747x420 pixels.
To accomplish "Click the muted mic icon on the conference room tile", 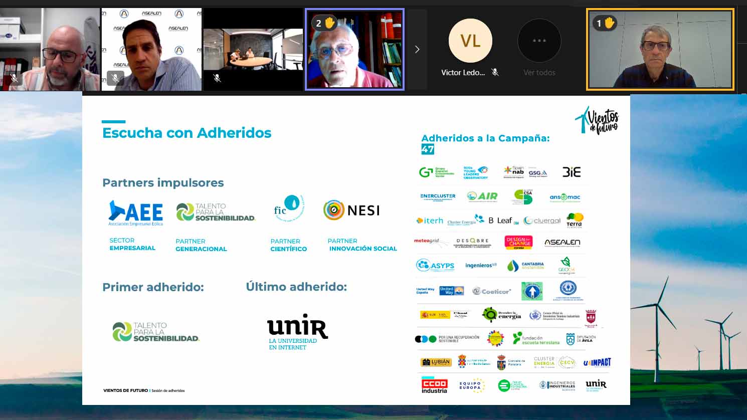I will click(217, 78).
